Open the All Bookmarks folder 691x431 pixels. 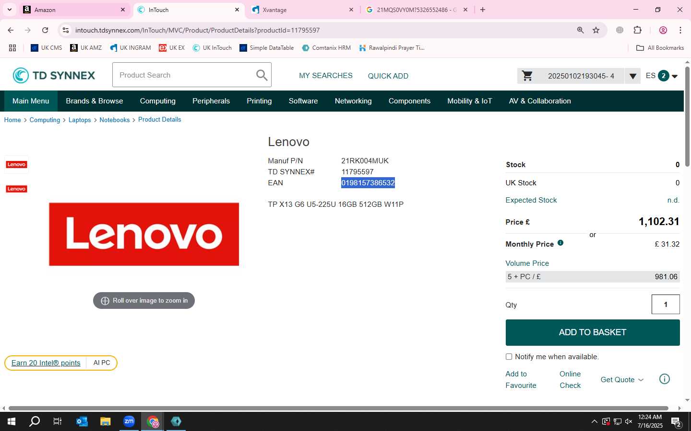pyautogui.click(x=660, y=48)
